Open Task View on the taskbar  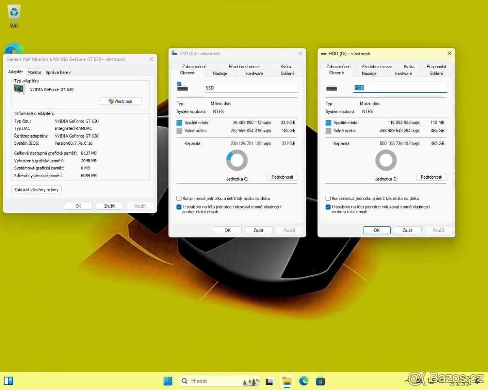click(270, 381)
